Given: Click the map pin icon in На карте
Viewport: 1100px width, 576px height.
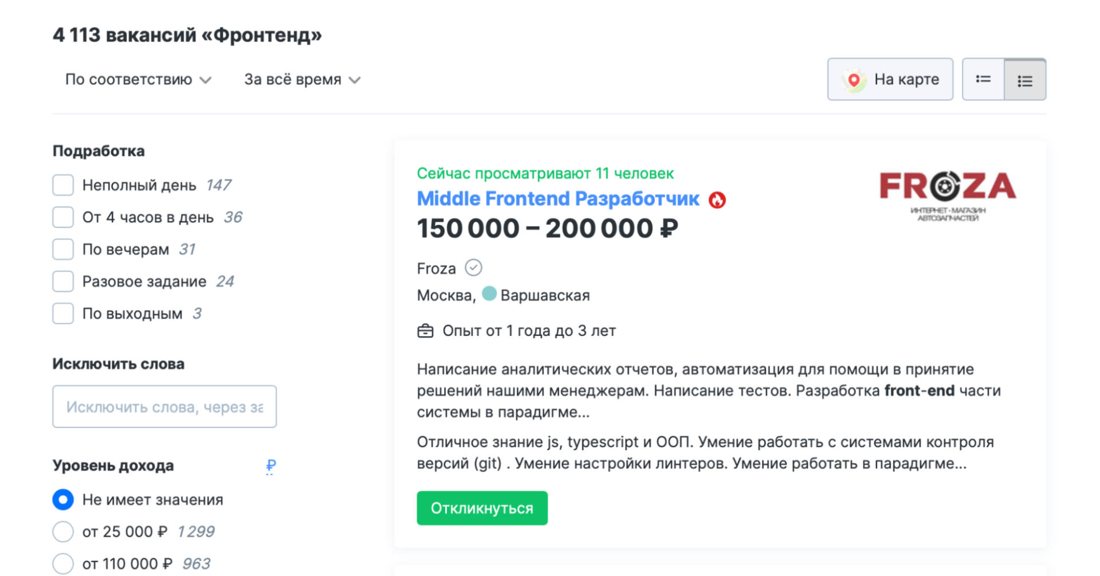Looking at the screenshot, I should point(853,79).
